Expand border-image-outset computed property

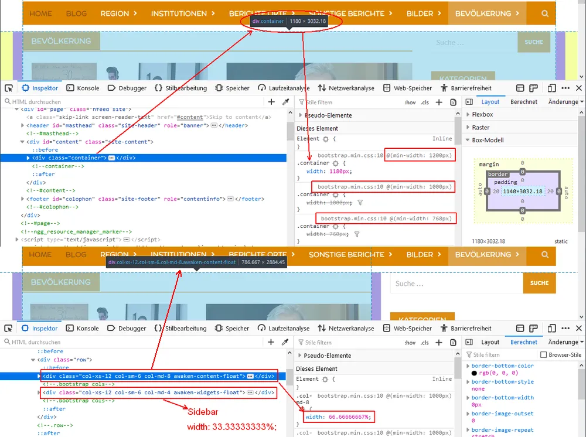(x=468, y=414)
